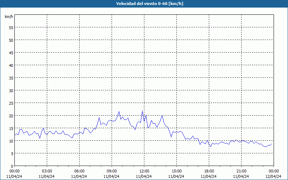Image resolution: width=288 pixels, height=180 pixels.
Task: Select the '20' y-axis label
Action: point(11,116)
